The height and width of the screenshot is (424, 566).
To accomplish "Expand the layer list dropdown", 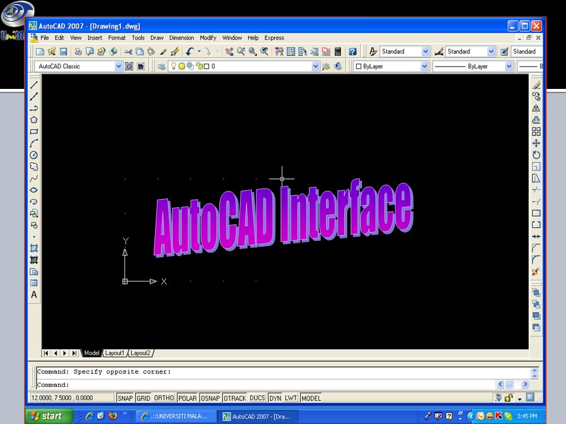I will [x=315, y=67].
